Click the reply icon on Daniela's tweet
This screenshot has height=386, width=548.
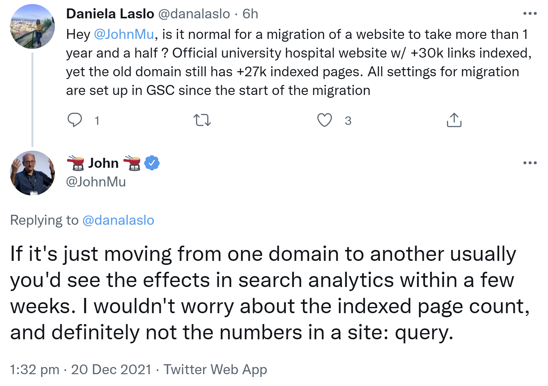[75, 120]
